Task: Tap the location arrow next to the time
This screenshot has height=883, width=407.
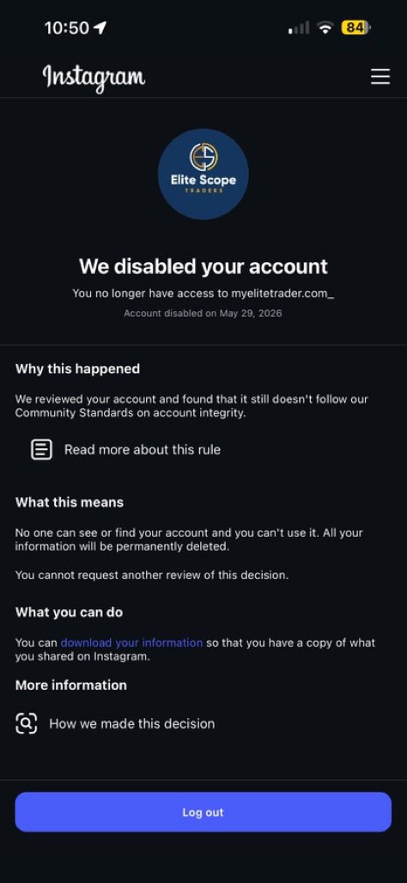Action: pos(100,27)
